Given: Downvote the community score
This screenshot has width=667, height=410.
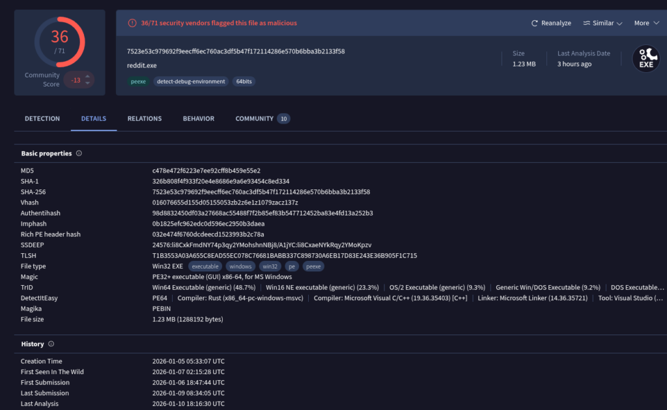Looking at the screenshot, I should pyautogui.click(x=87, y=84).
